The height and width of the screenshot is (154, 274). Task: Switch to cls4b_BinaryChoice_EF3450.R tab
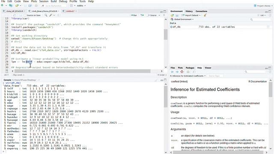point(45,11)
